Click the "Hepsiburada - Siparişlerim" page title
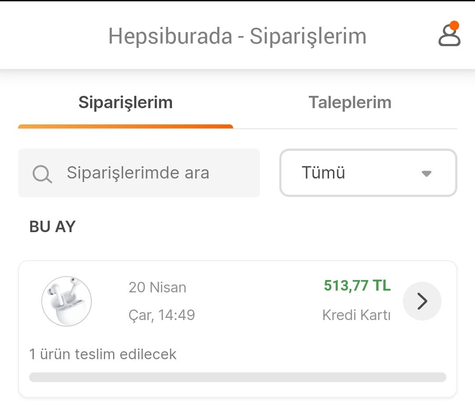The image size is (475, 408). (237, 36)
